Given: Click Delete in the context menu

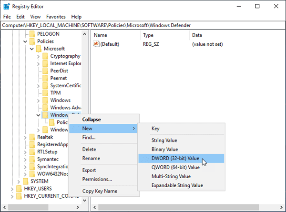Looking at the screenshot, I should pyautogui.click(x=103, y=149).
